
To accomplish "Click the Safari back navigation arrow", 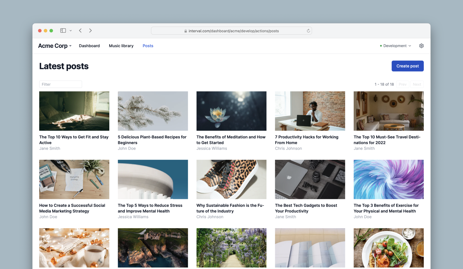I will [80, 30].
